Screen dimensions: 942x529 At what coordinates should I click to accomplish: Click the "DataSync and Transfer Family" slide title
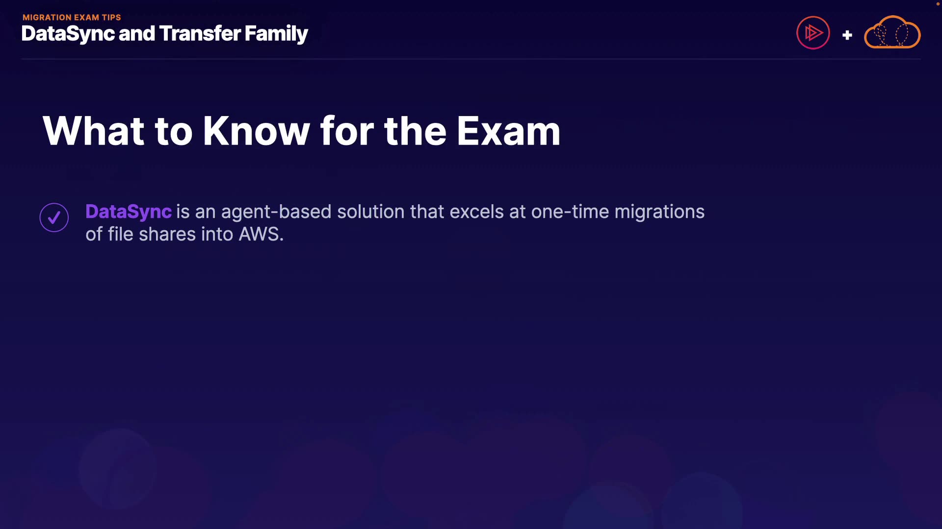tap(164, 34)
